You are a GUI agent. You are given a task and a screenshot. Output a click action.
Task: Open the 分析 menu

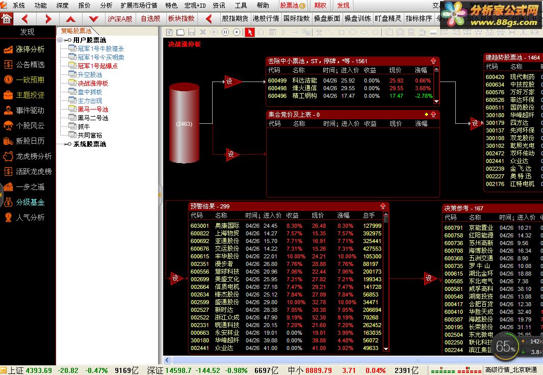[106, 5]
